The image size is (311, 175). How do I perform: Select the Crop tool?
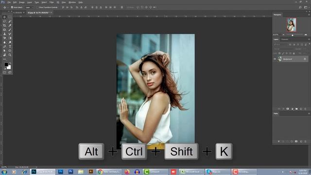pyautogui.click(x=4, y=25)
